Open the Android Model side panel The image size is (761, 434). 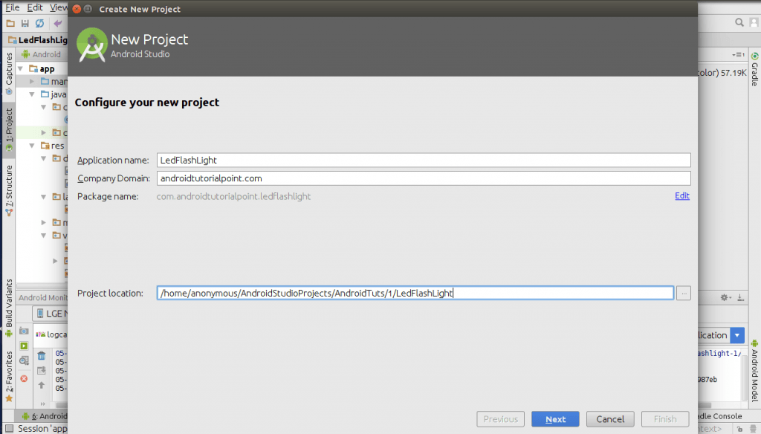pyautogui.click(x=755, y=372)
